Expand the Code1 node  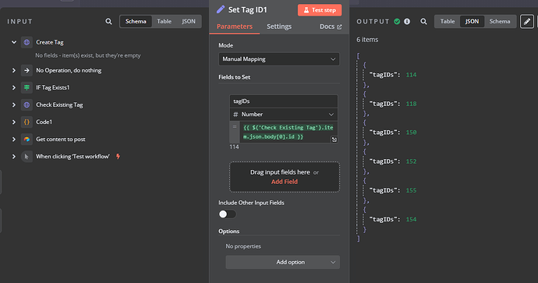14,122
